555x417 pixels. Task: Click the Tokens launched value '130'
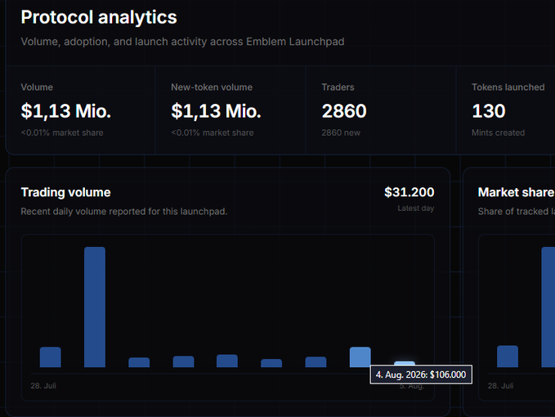click(489, 111)
